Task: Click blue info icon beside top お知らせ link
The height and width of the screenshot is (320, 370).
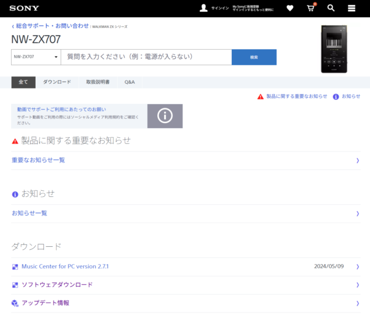Action: [x=336, y=97]
